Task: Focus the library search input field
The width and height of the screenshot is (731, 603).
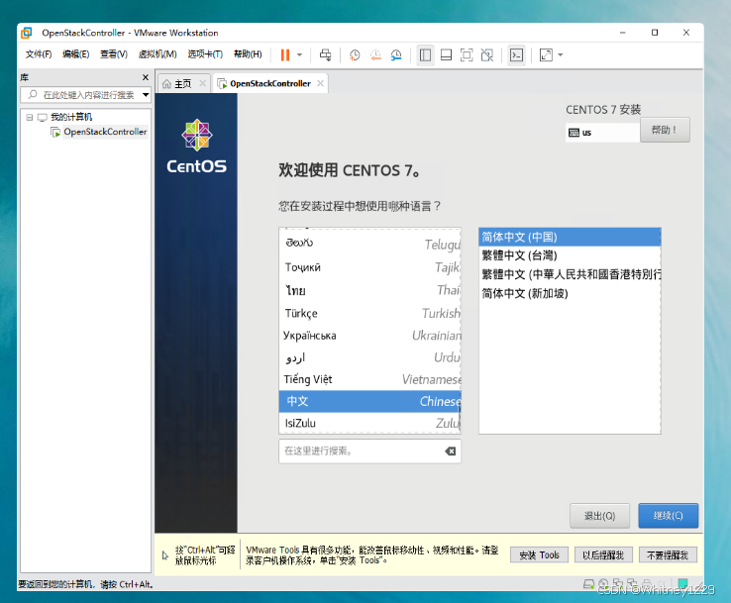Action: pos(88,95)
